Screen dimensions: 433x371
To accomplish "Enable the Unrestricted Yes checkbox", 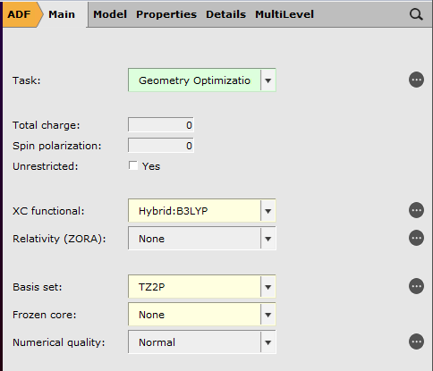I will tap(133, 165).
